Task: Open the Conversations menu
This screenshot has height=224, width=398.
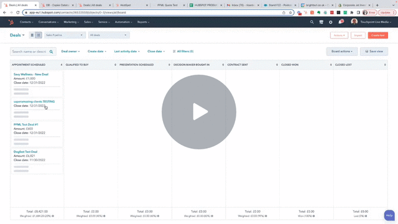Action: (49, 22)
